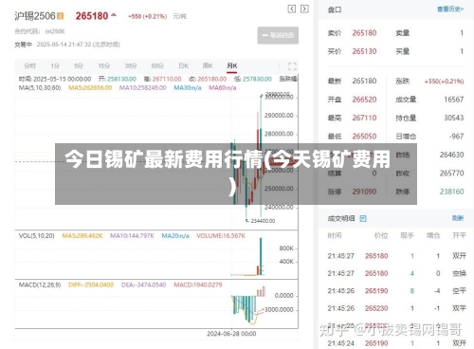Viewport: 474px width, 349px height.
Task: Select the 1分 interval tab
Action: click(x=55, y=65)
